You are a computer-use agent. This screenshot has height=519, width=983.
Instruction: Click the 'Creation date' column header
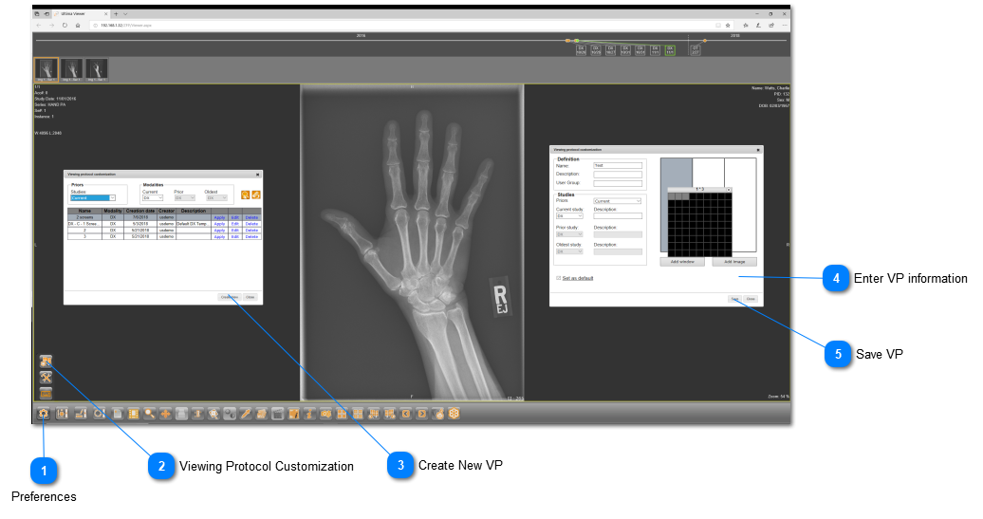[x=140, y=211]
